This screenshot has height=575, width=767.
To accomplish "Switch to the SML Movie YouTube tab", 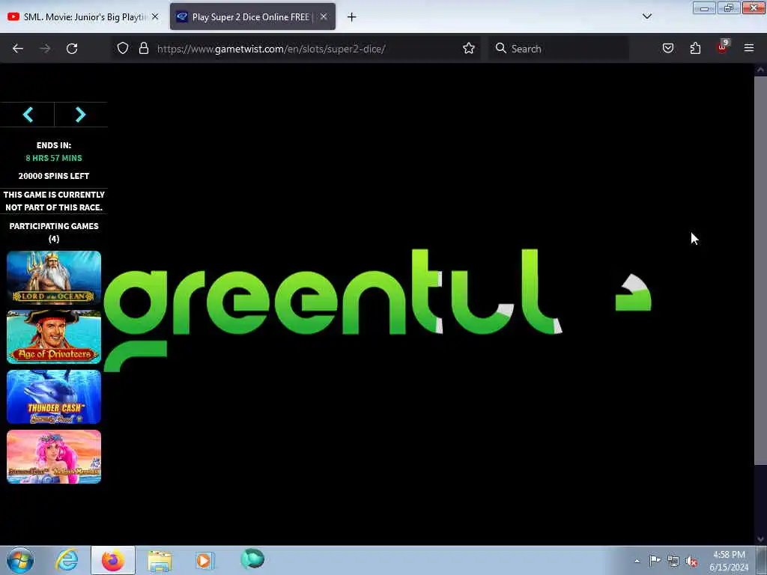I will pos(83,16).
